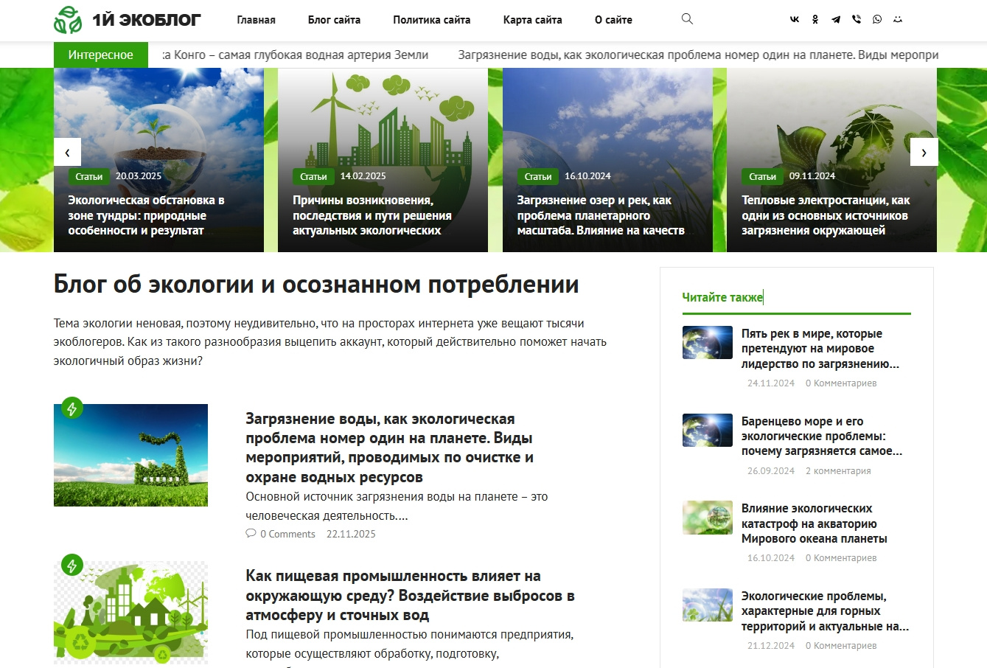
Task: Go to the Главная menu item
Action: 256,20
